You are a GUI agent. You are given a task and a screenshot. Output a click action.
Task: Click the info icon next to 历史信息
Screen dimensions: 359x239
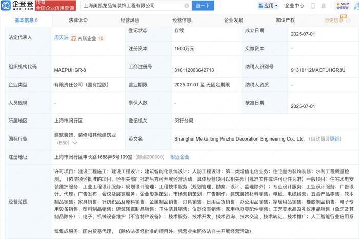pyautogui.click(x=348, y=21)
